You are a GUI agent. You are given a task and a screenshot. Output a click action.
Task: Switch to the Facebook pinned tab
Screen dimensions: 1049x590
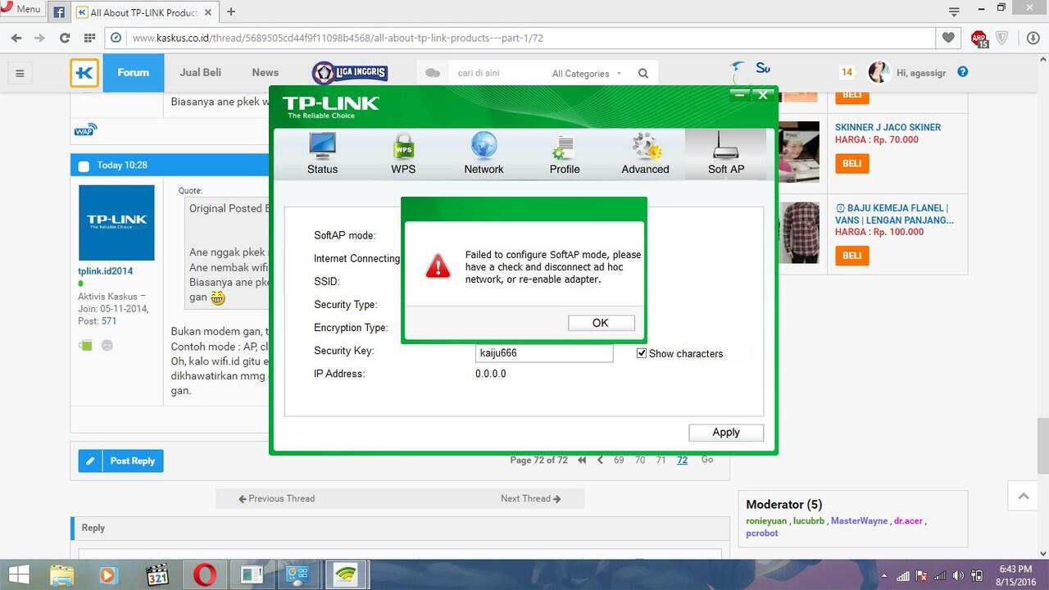click(59, 12)
